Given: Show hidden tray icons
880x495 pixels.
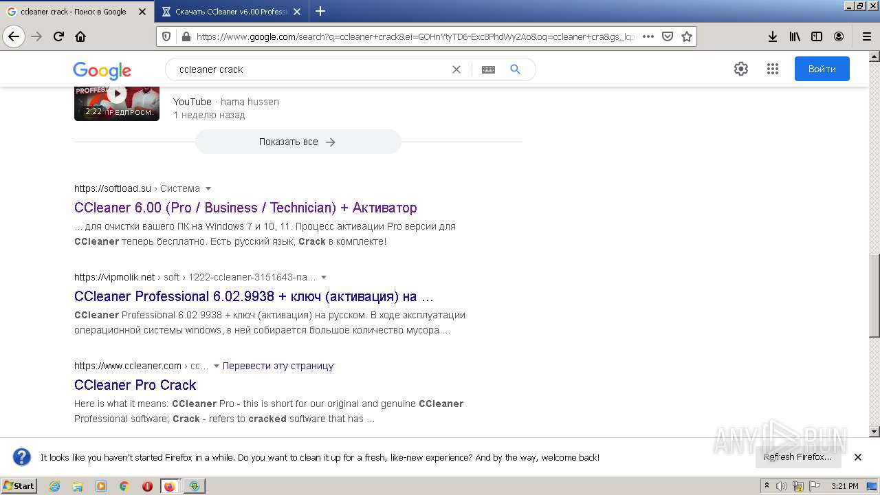Looking at the screenshot, I should (x=767, y=486).
